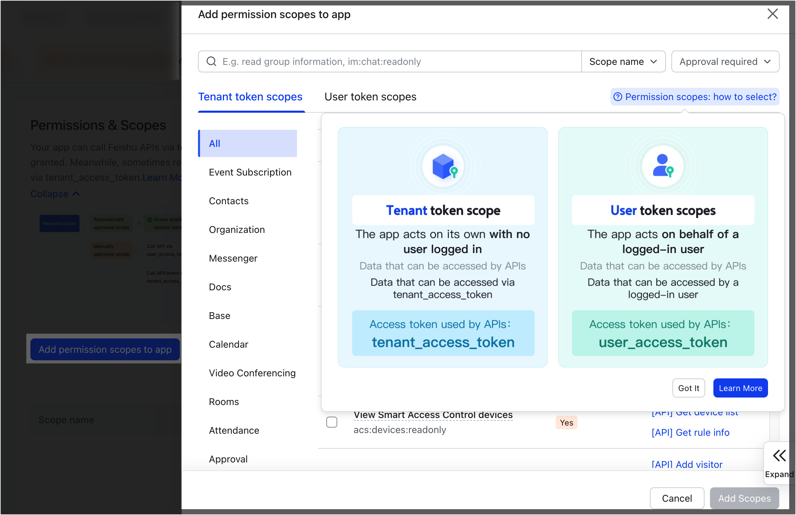The width and height of the screenshot is (796, 515).
Task: Click the Got It button
Action: point(688,388)
